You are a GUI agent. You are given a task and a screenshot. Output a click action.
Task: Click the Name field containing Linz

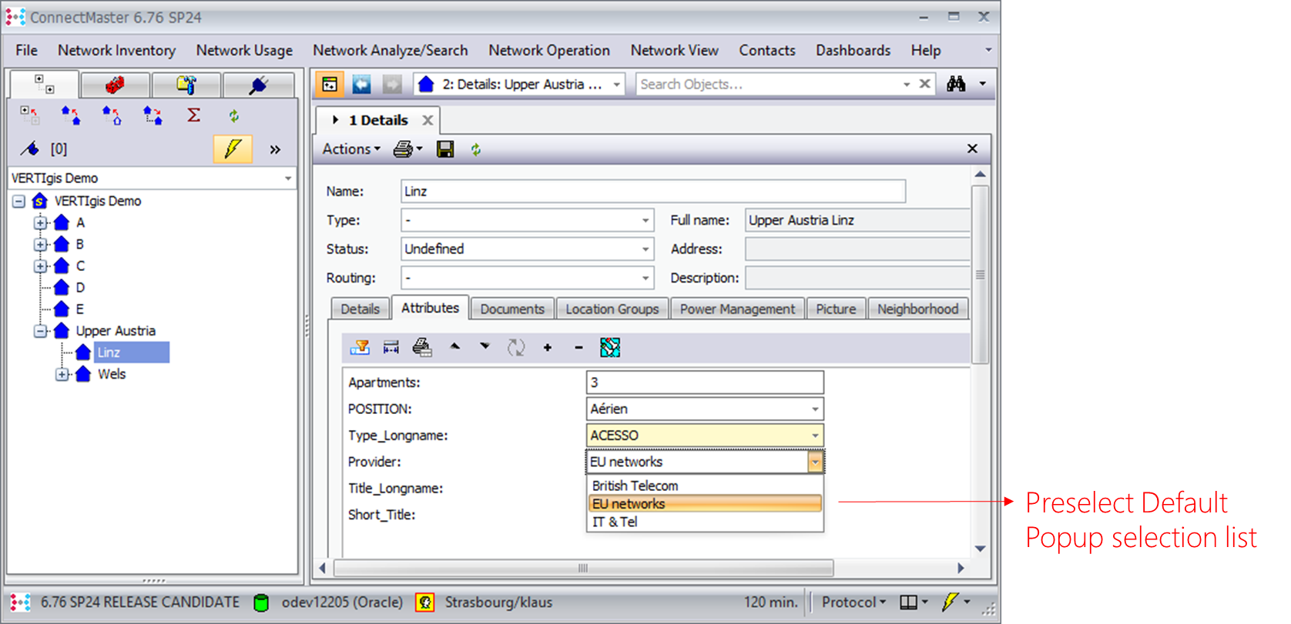[653, 191]
